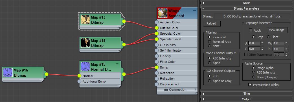Select the Place radio option
Viewport: 294px width, 102px height.
[268, 37]
